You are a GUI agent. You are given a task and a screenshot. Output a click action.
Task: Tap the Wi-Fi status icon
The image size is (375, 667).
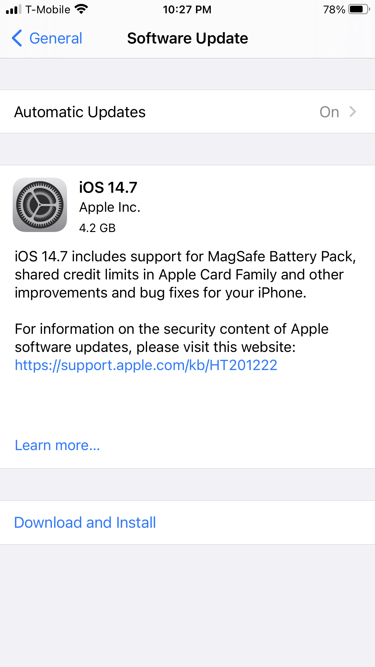(81, 9)
